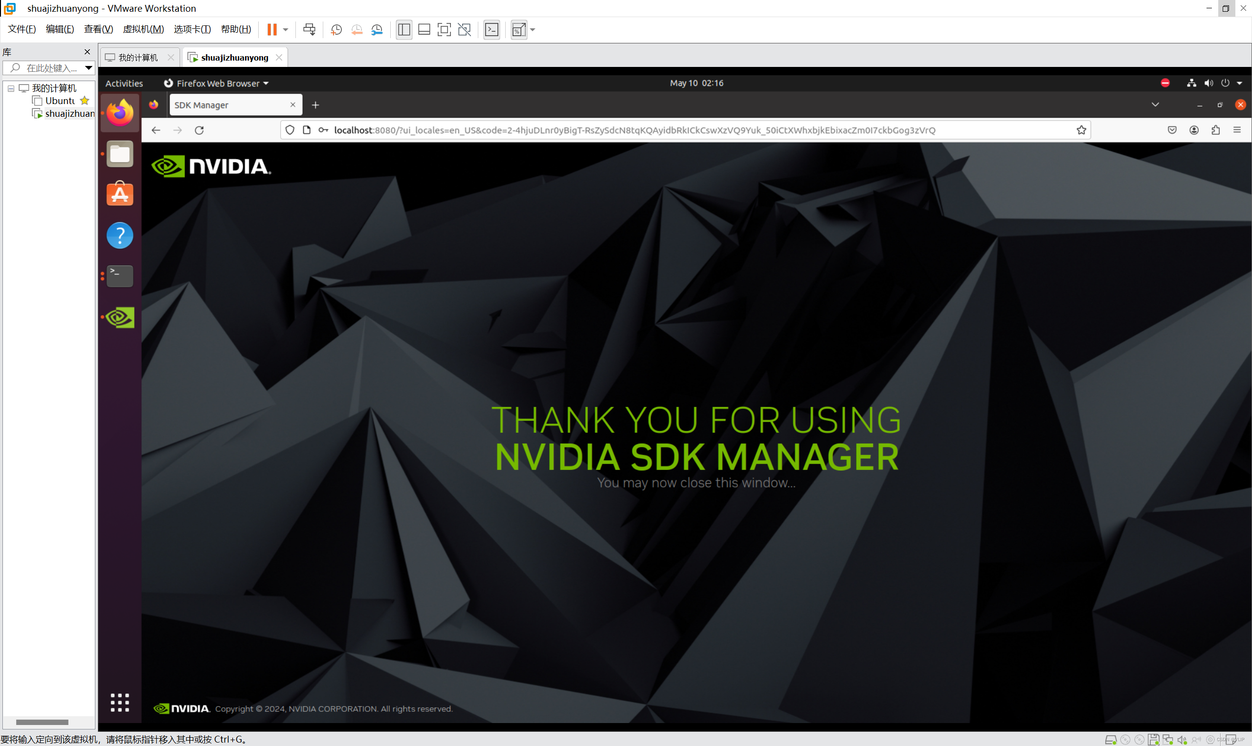
Task: Open the 虚拟机(M) menu
Action: (143, 29)
